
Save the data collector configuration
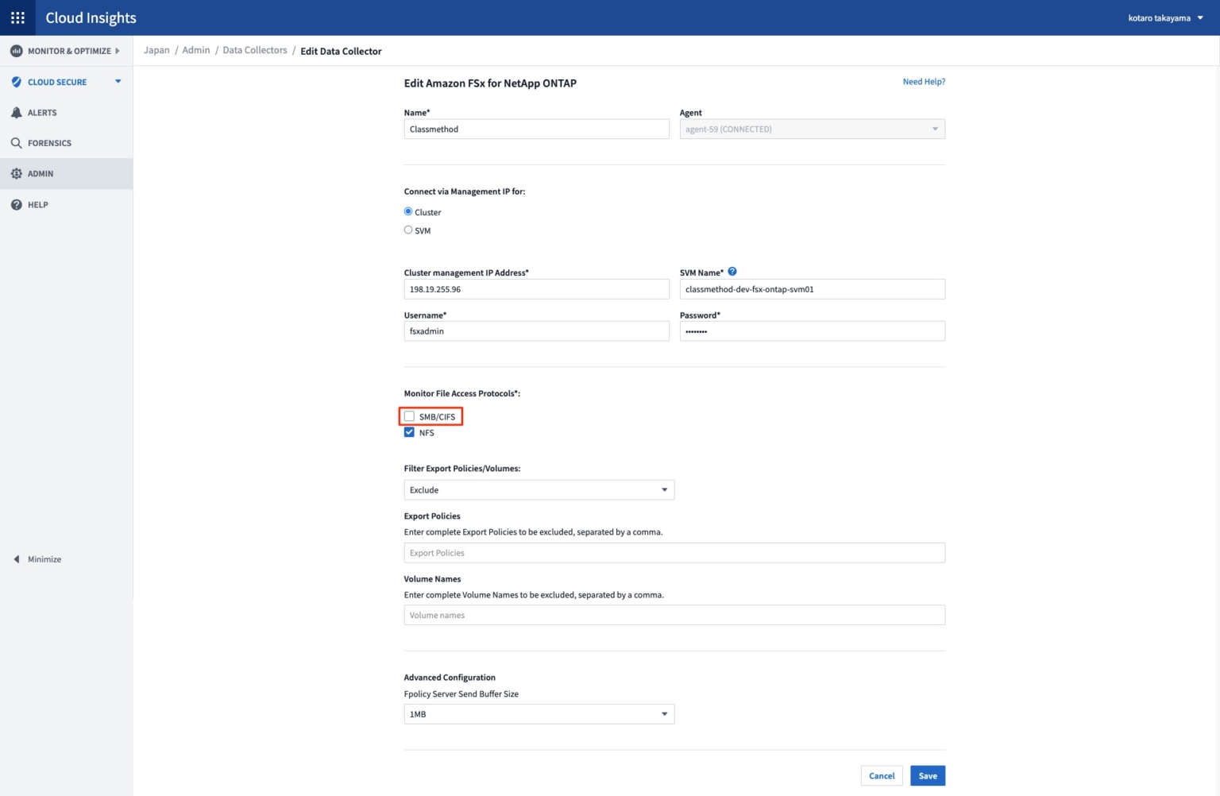pyautogui.click(x=927, y=775)
